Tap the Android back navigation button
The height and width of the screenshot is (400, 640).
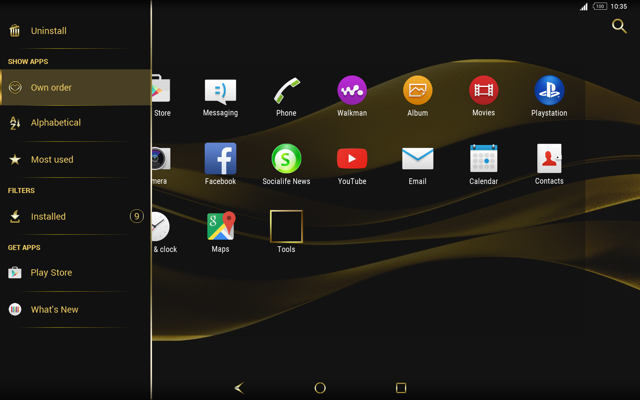(239, 388)
